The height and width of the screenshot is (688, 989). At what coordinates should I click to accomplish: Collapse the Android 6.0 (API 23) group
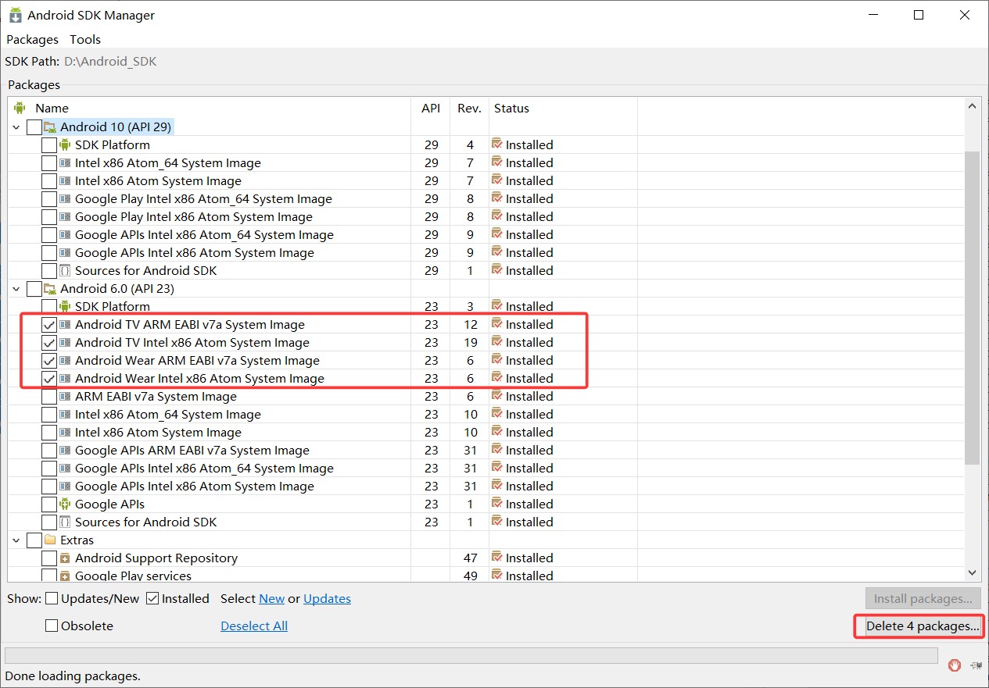click(x=16, y=288)
